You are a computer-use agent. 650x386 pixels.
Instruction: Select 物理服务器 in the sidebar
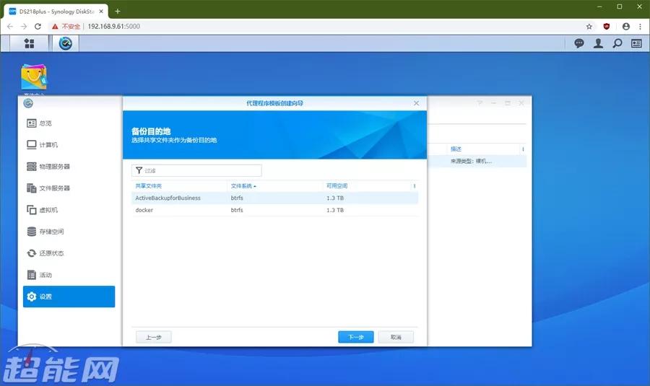(x=69, y=167)
